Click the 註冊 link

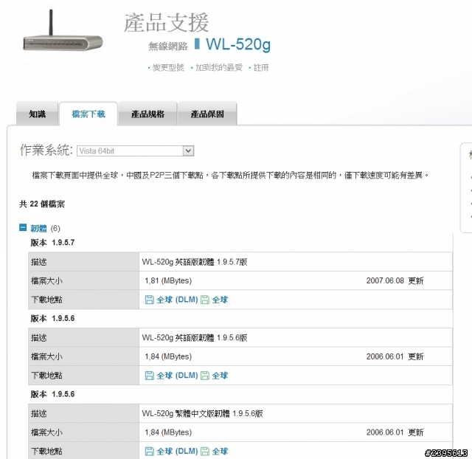pos(261,67)
